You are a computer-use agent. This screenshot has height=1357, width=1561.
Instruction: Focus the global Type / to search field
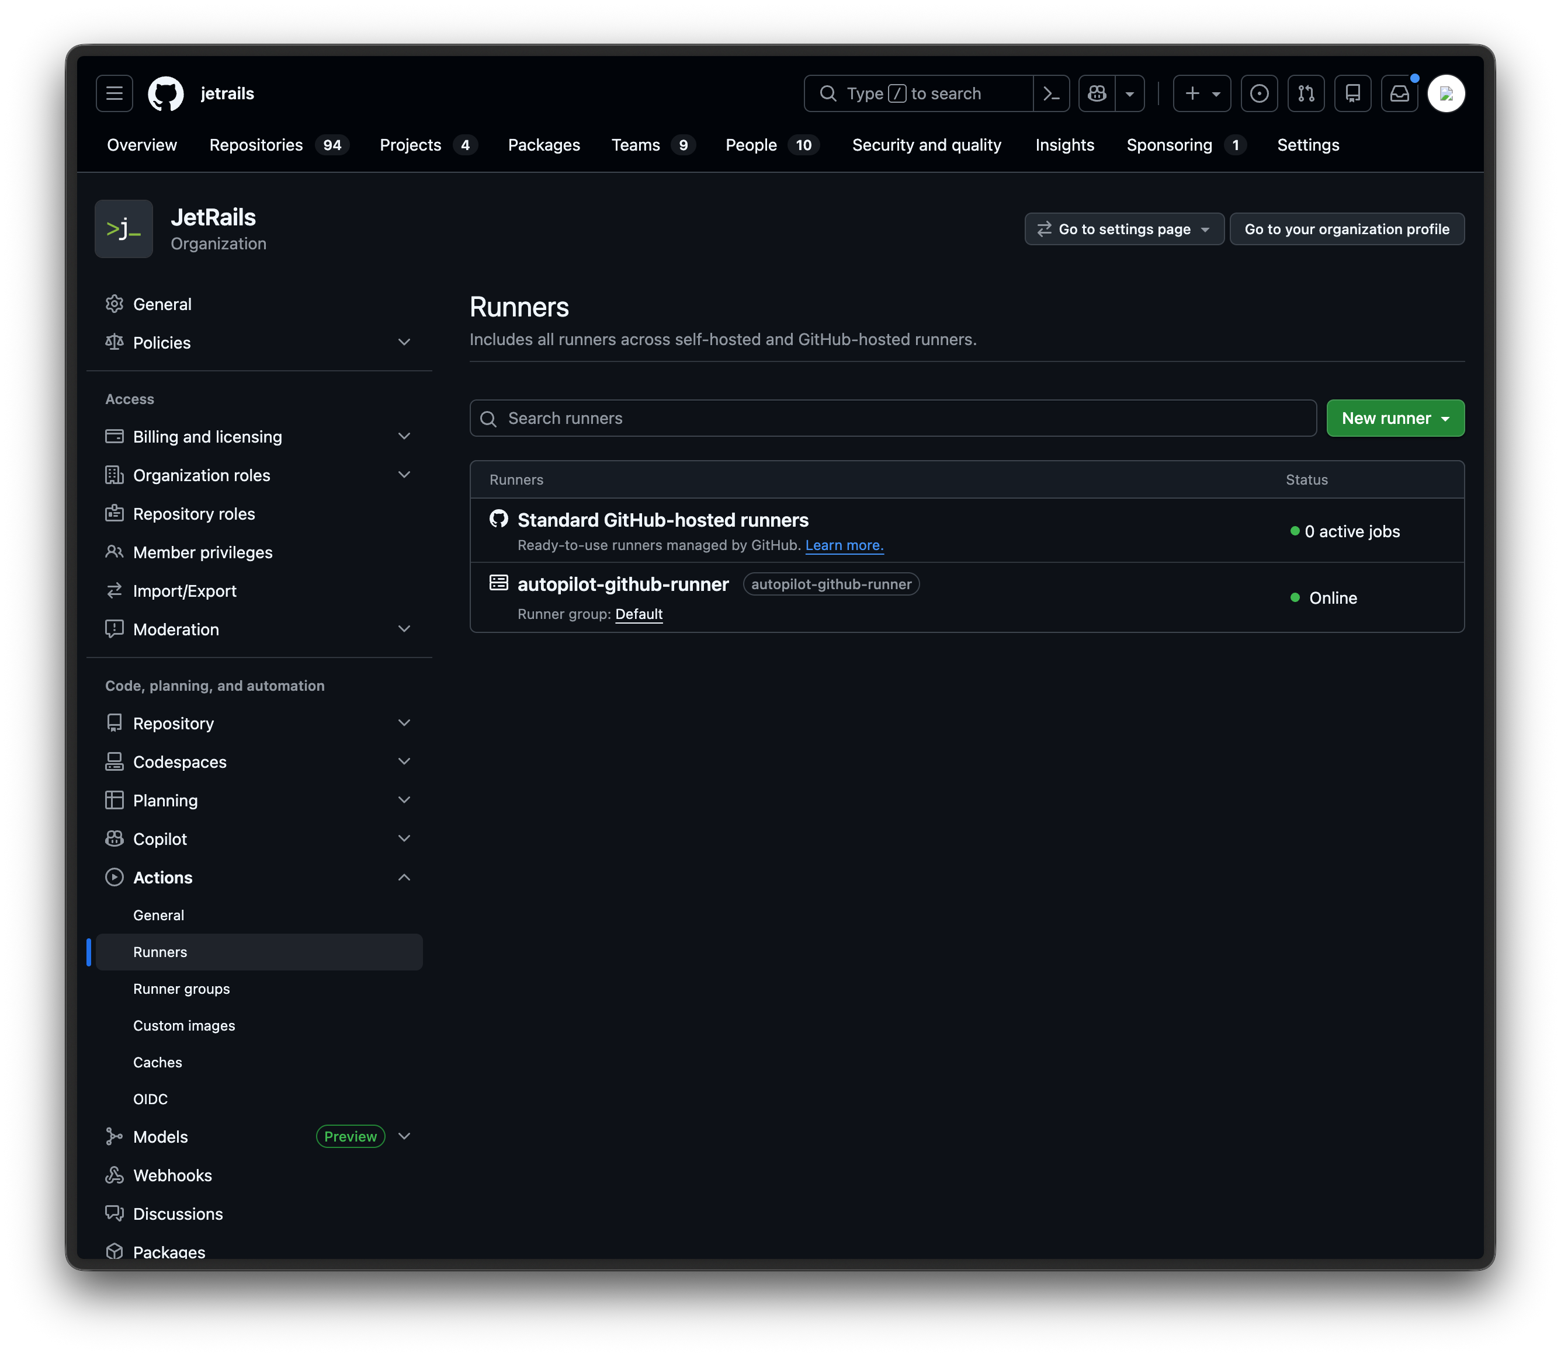(918, 93)
